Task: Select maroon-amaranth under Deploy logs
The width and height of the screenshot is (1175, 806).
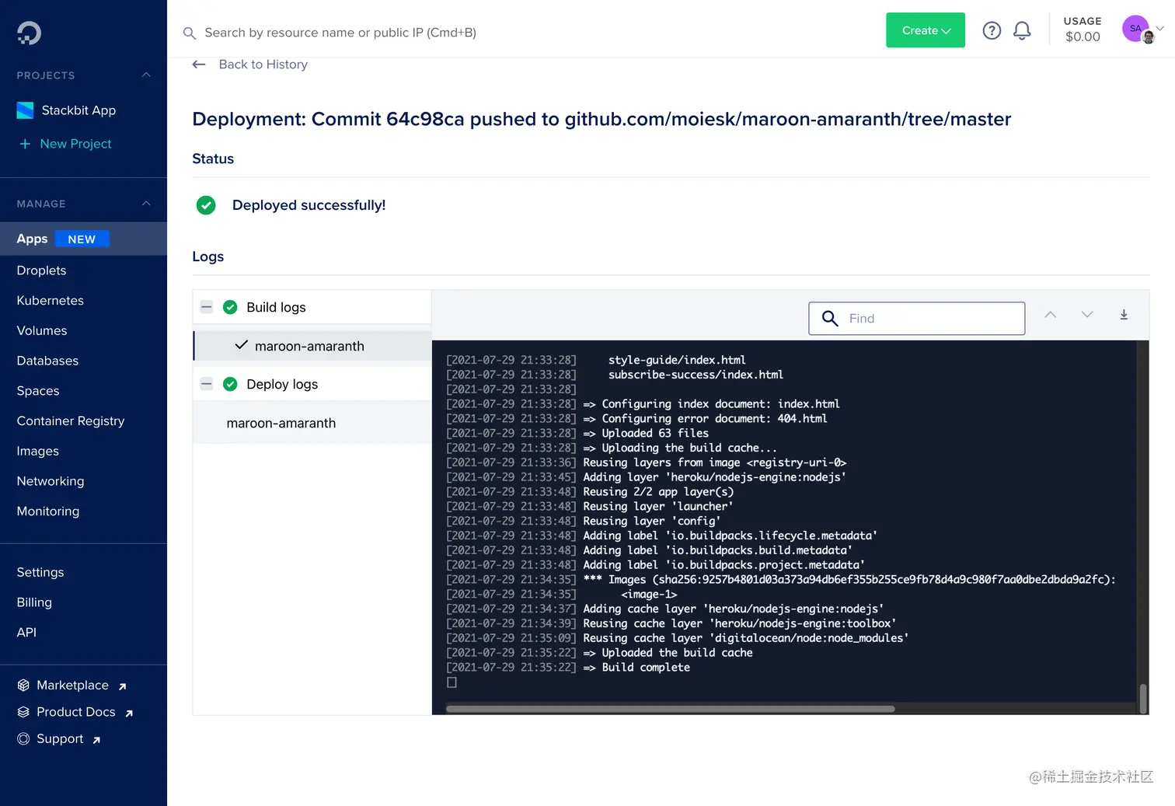Action: click(x=281, y=423)
